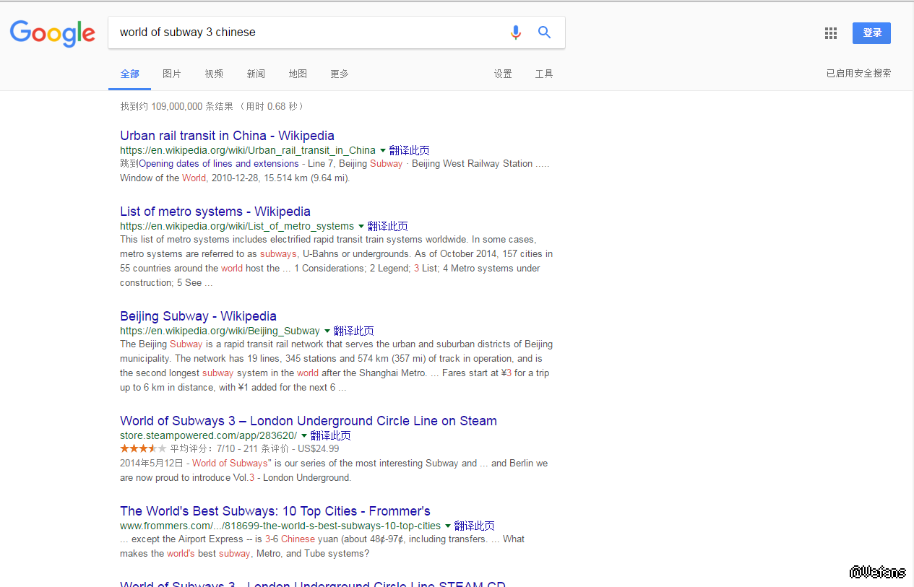Start voice search with microphone icon
914x587 pixels.
tap(515, 32)
